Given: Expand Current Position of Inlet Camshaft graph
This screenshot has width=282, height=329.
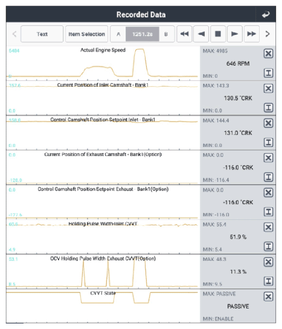Looking at the screenshot, I should [268, 107].
